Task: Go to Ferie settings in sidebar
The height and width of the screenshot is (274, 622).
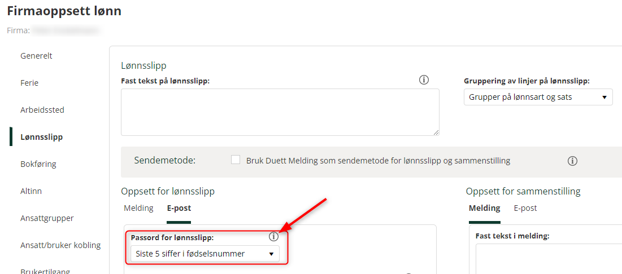Action: pyautogui.click(x=29, y=83)
